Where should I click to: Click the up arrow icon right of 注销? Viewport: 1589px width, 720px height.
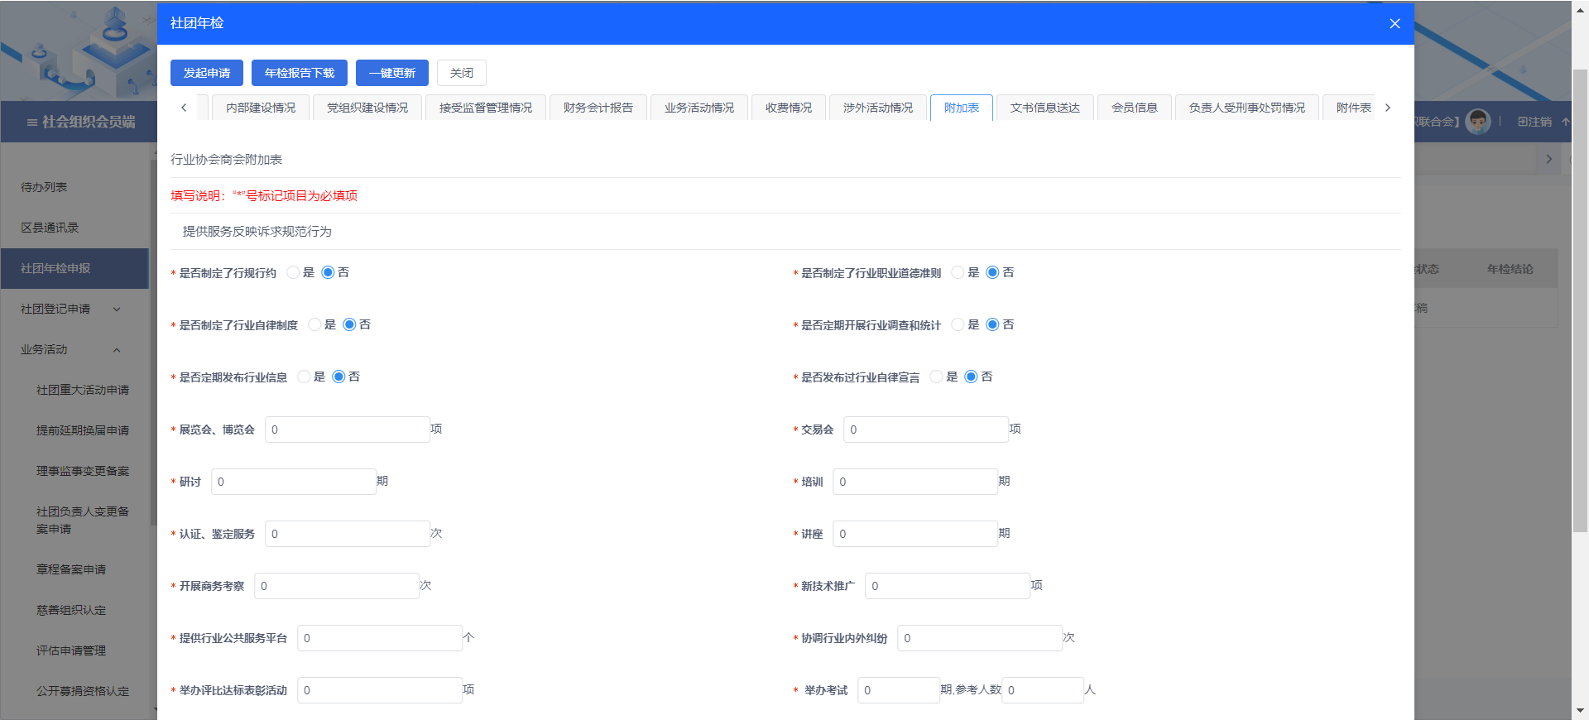[1565, 122]
